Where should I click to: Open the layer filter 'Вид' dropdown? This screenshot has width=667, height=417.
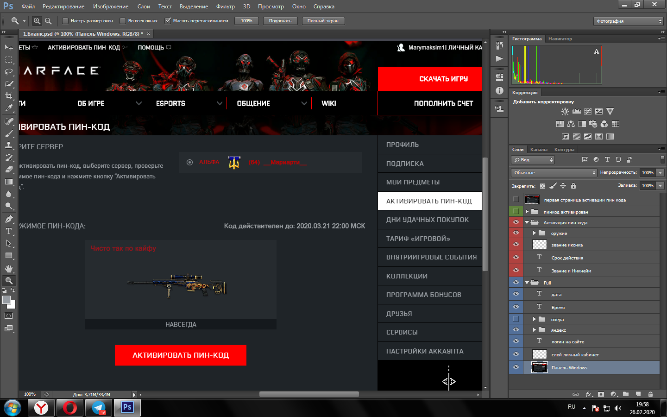point(533,160)
